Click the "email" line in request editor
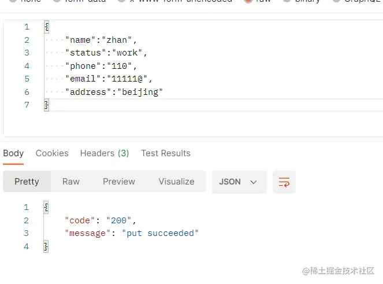The height and width of the screenshot is (284, 383). point(109,79)
